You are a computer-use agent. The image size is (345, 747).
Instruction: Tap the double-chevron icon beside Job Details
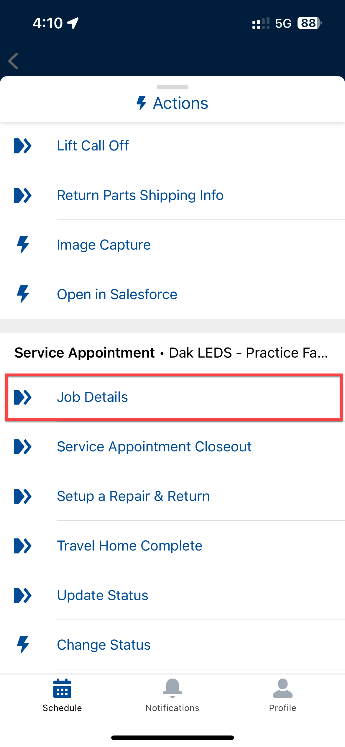(x=23, y=397)
